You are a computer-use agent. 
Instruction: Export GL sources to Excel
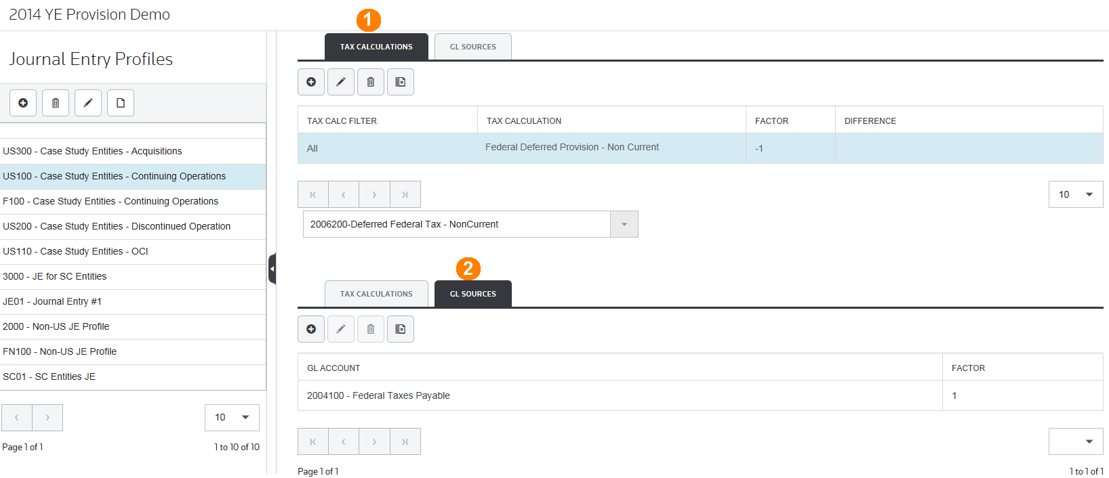click(x=401, y=329)
